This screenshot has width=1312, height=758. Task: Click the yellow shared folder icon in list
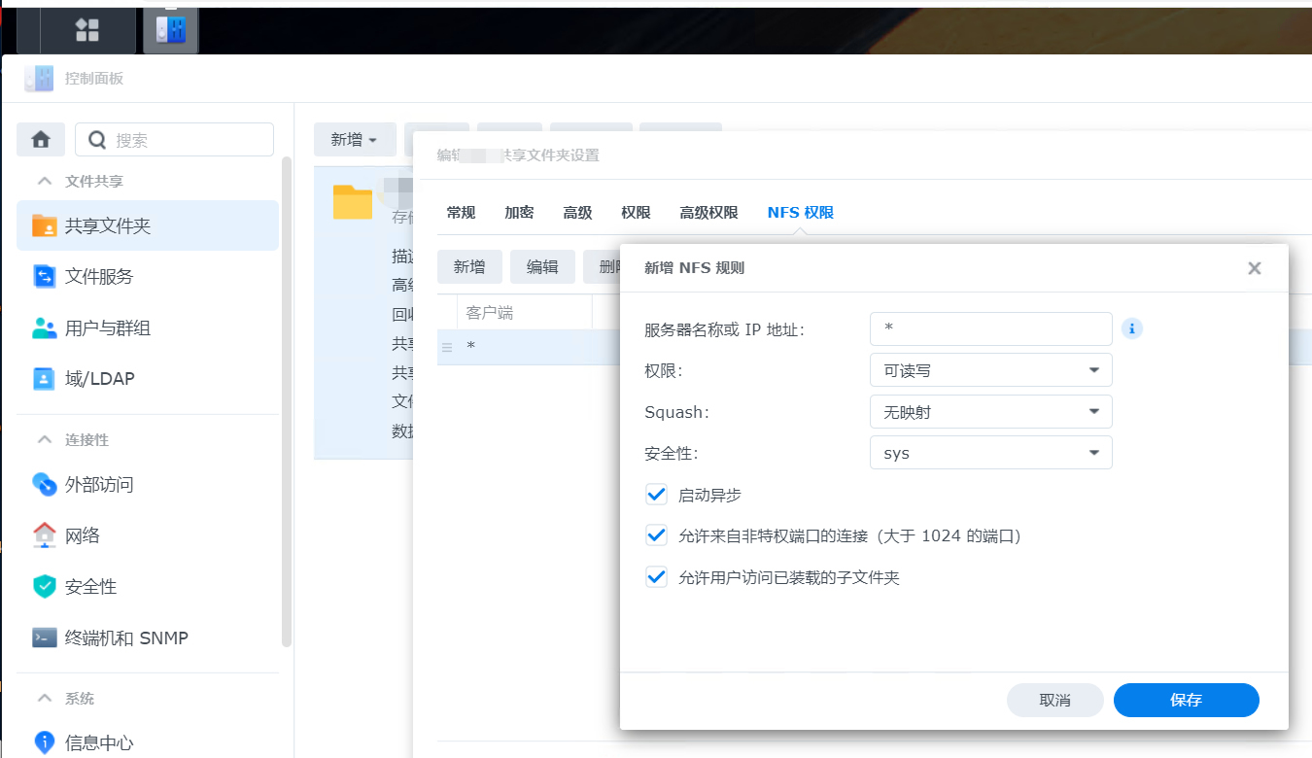click(353, 201)
